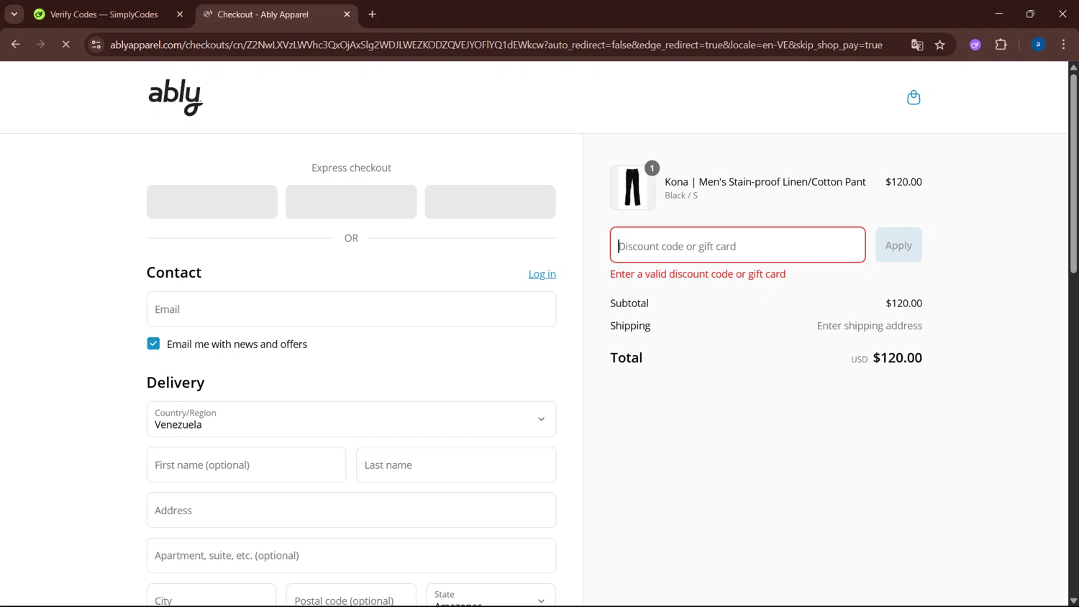This screenshot has height=607, width=1079.
Task: Click scrollbar up arrow
Action: click(1073, 67)
